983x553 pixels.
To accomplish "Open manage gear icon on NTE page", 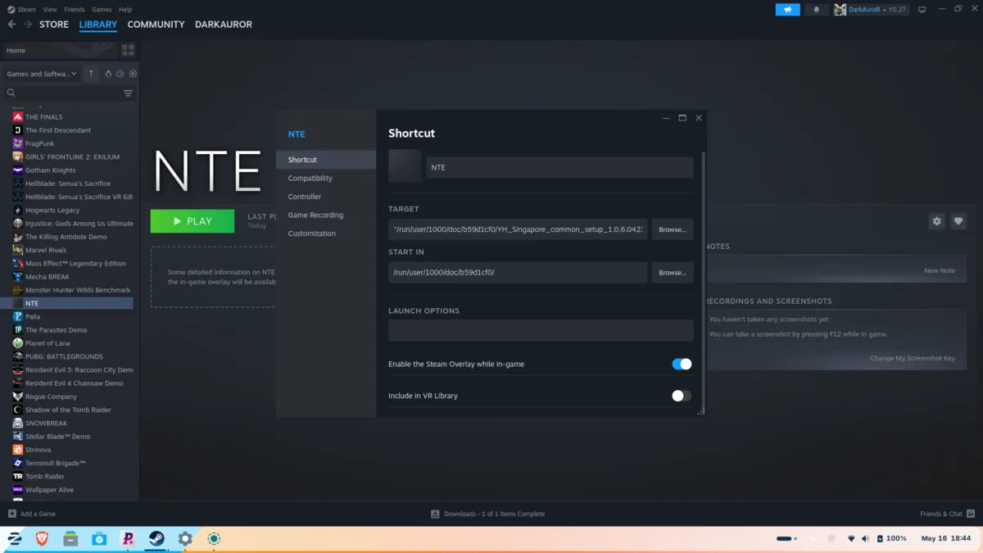I will pos(937,221).
